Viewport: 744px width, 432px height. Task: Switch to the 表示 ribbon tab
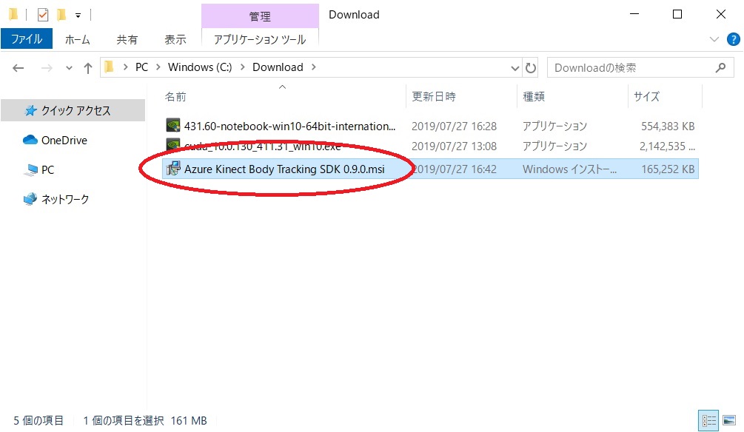coord(175,39)
